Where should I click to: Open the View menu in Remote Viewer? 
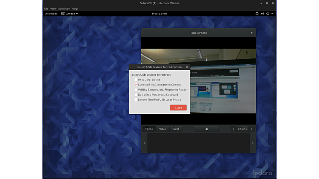53,8
